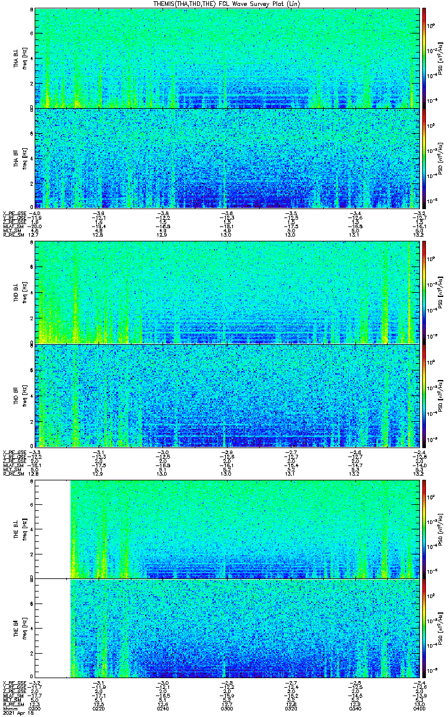Click the 0220 time tick label
The height and width of the screenshot is (717, 448).
[x=99, y=709]
